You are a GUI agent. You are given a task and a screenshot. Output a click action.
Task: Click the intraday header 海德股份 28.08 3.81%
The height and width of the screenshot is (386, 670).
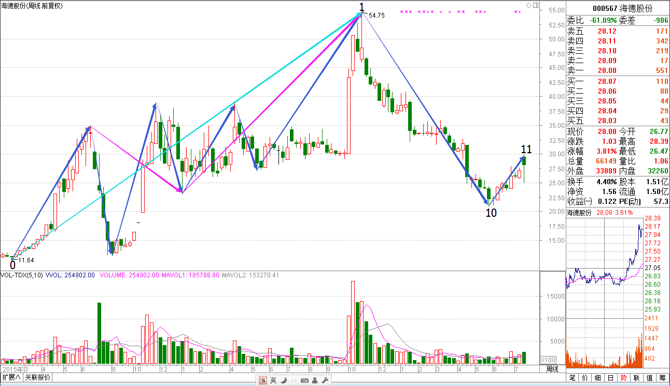tap(599, 213)
